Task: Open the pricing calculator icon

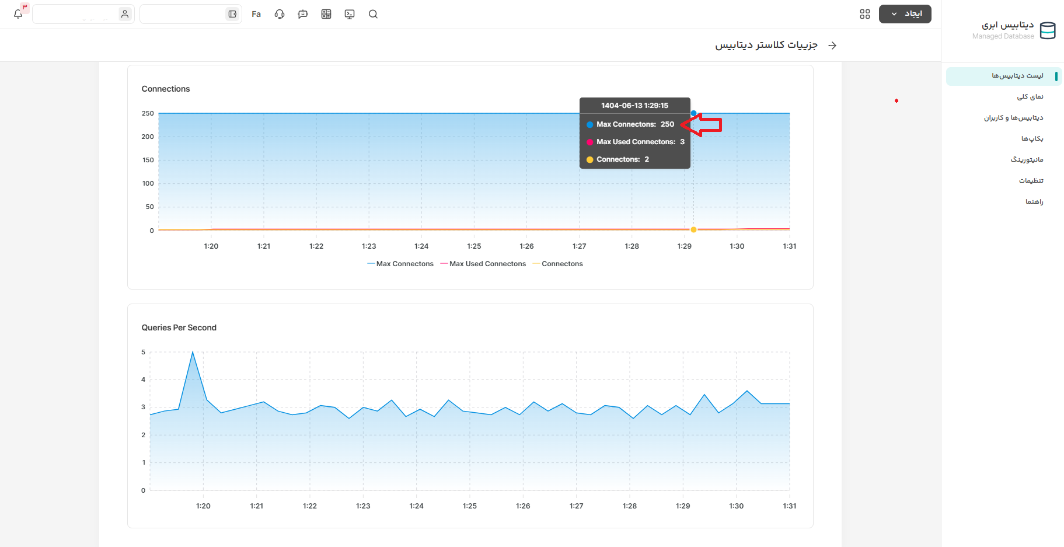Action: coord(326,14)
